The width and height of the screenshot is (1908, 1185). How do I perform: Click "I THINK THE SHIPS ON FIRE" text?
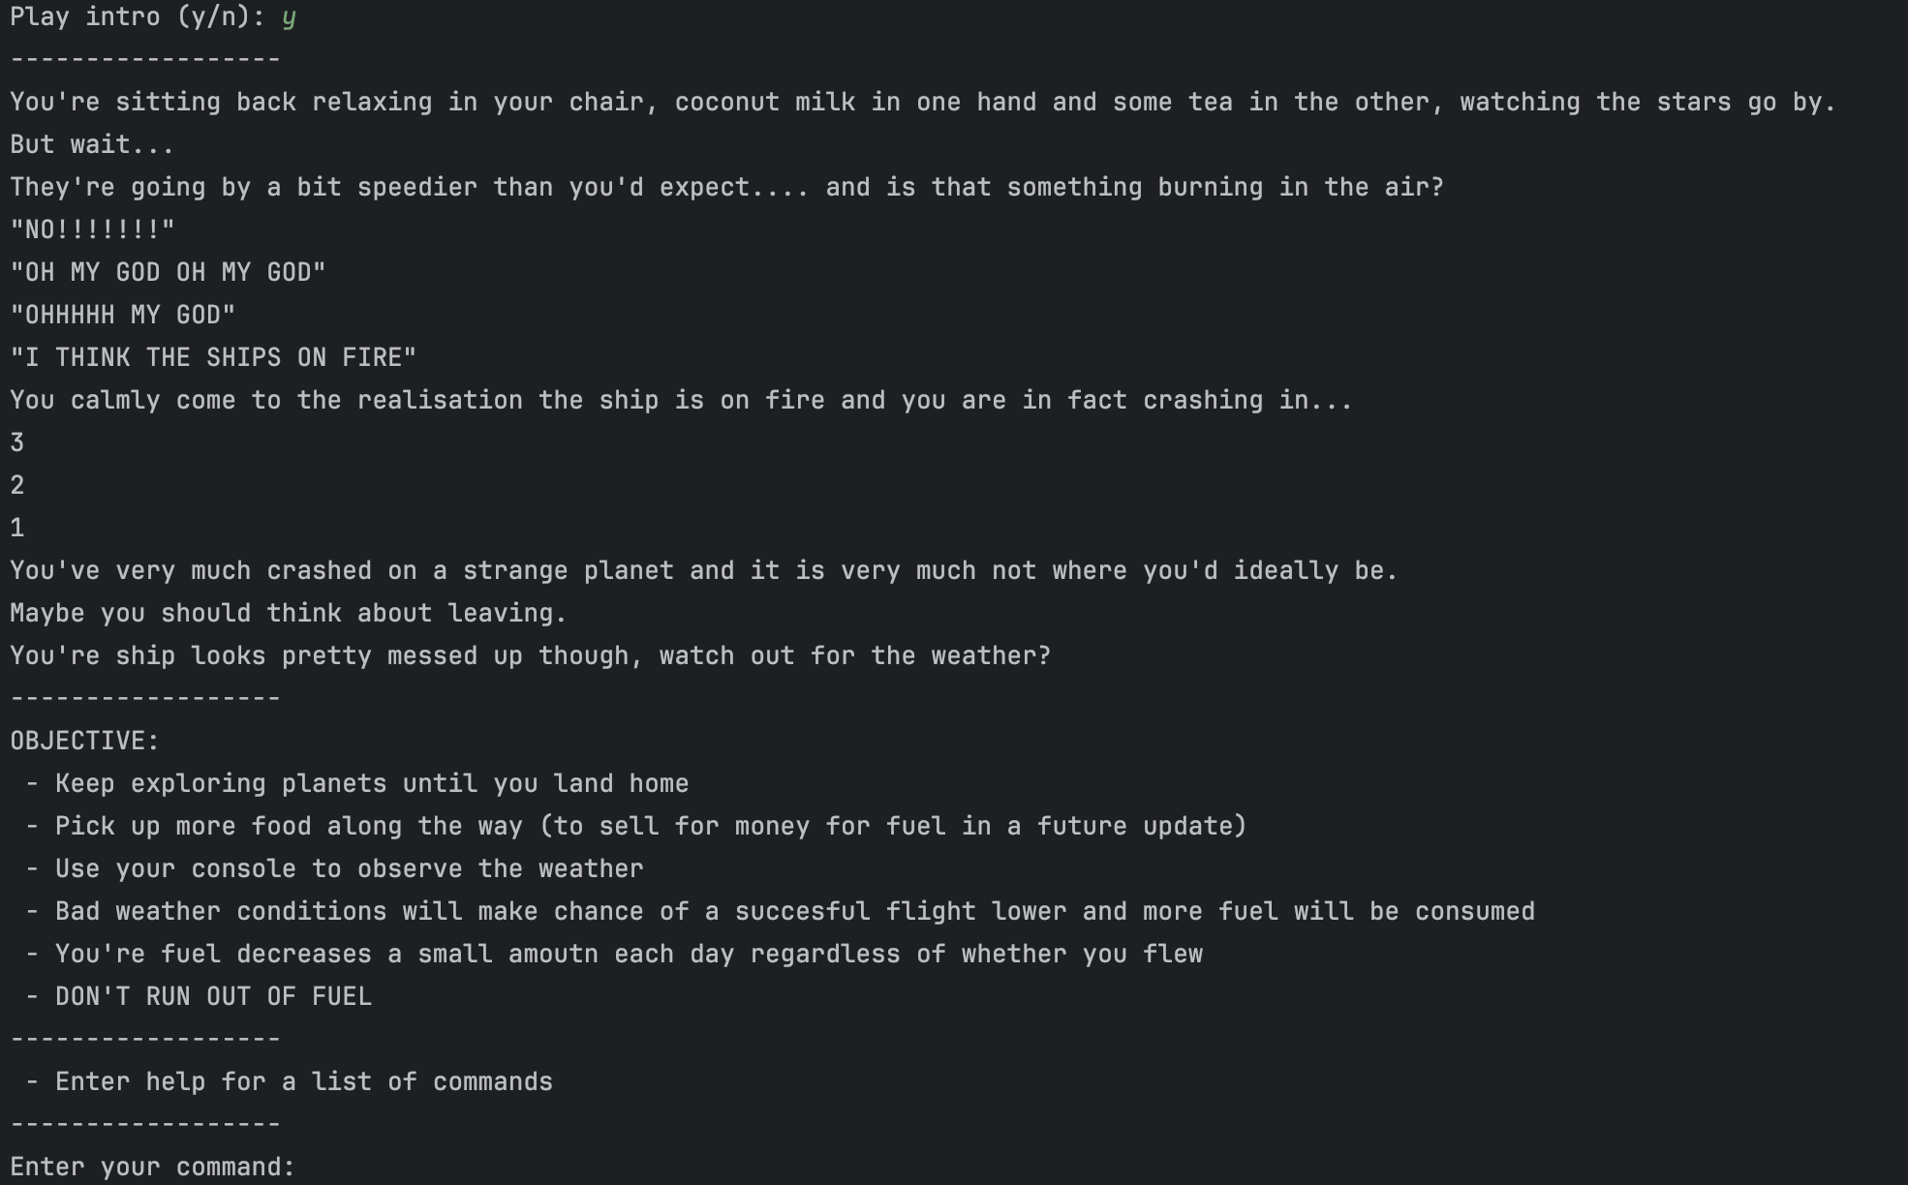click(x=213, y=357)
